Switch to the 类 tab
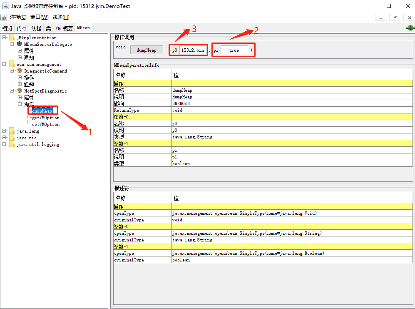Viewport: 415px width, 309px height. [x=48, y=28]
